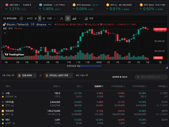This screenshot has width=169, height=127.
Task: Click the BTC Long ticker
Action: (119, 7)
